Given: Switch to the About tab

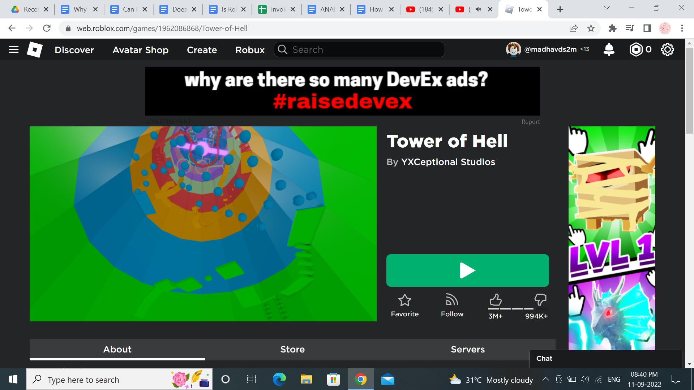Looking at the screenshot, I should [x=117, y=349].
